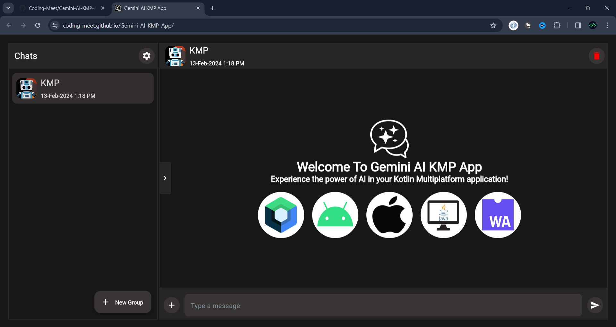Click the Jetpack Compose logo icon

tap(281, 215)
